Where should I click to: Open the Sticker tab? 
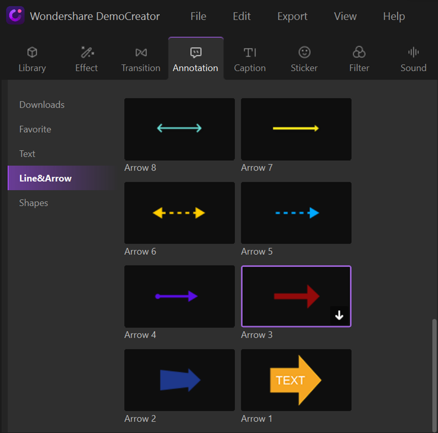click(x=304, y=59)
